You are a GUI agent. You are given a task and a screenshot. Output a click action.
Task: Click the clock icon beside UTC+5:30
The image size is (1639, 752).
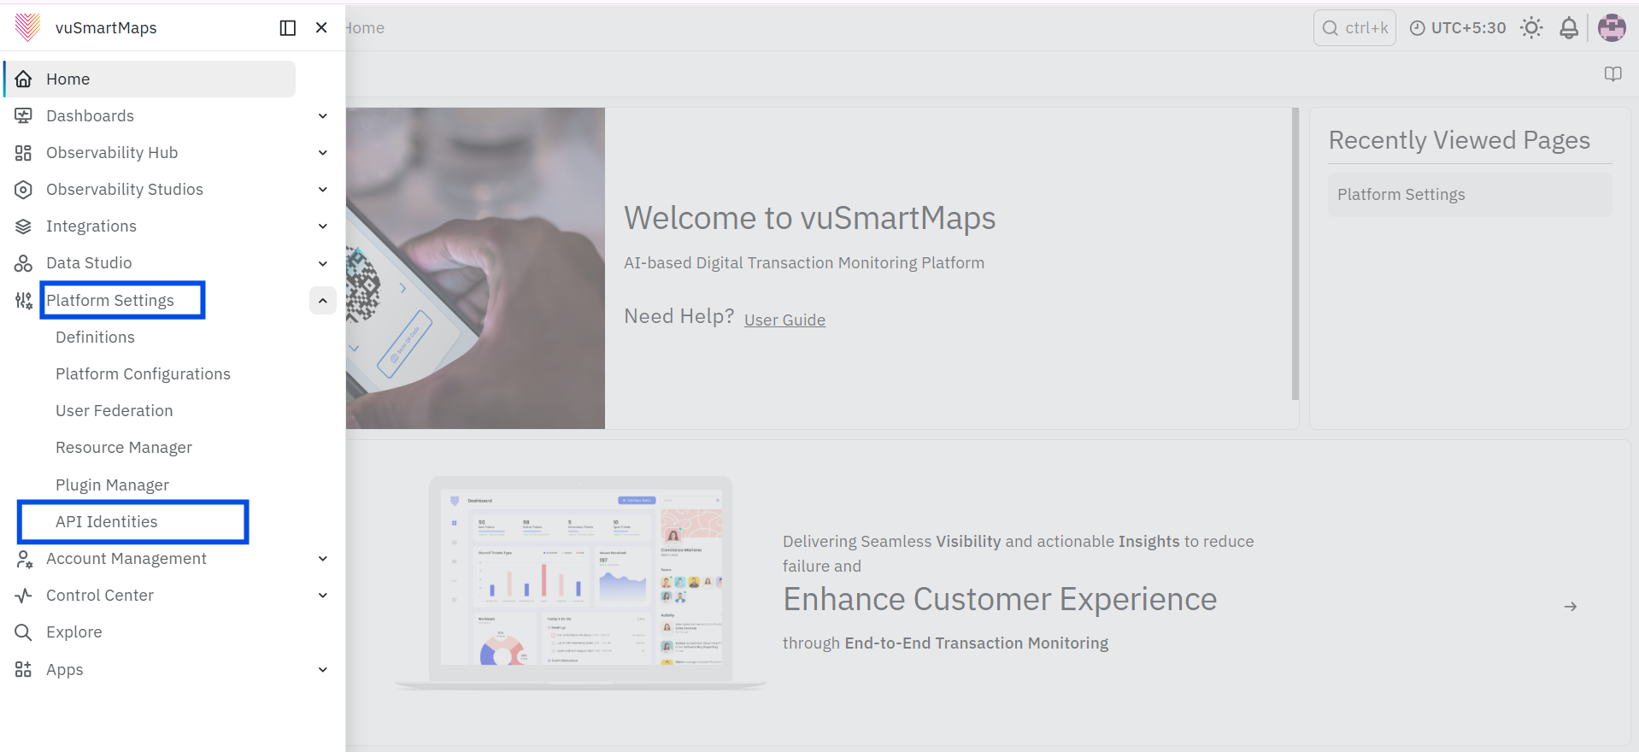tap(1417, 28)
